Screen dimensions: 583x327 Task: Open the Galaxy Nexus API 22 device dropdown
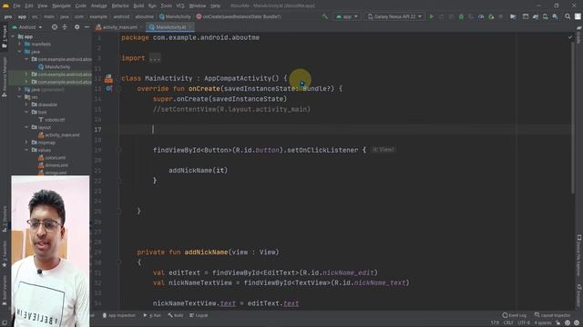pos(394,16)
